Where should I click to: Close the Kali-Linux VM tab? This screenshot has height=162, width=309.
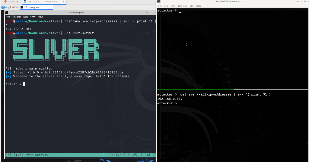[63, 2]
